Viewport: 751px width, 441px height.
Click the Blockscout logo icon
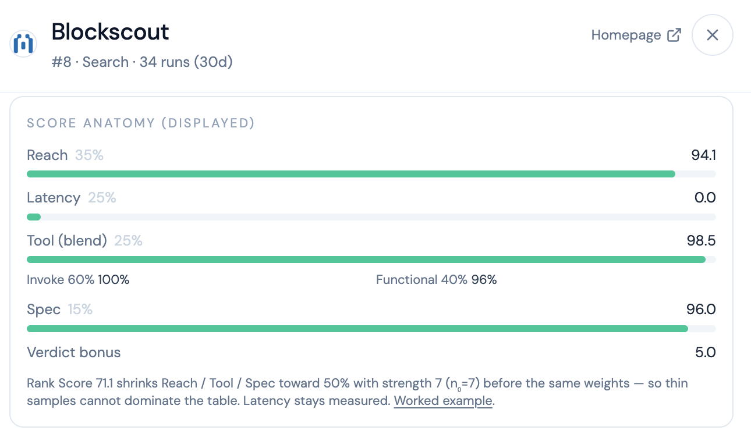click(23, 44)
